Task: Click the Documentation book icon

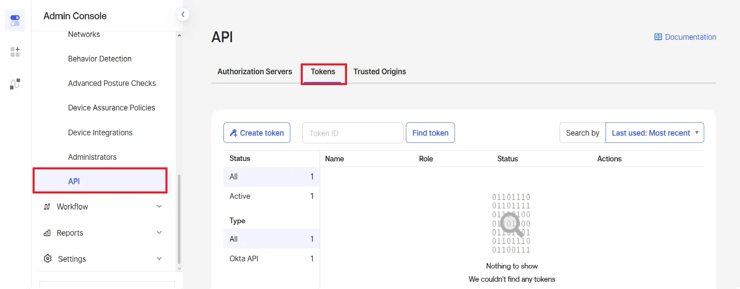Action: (658, 37)
